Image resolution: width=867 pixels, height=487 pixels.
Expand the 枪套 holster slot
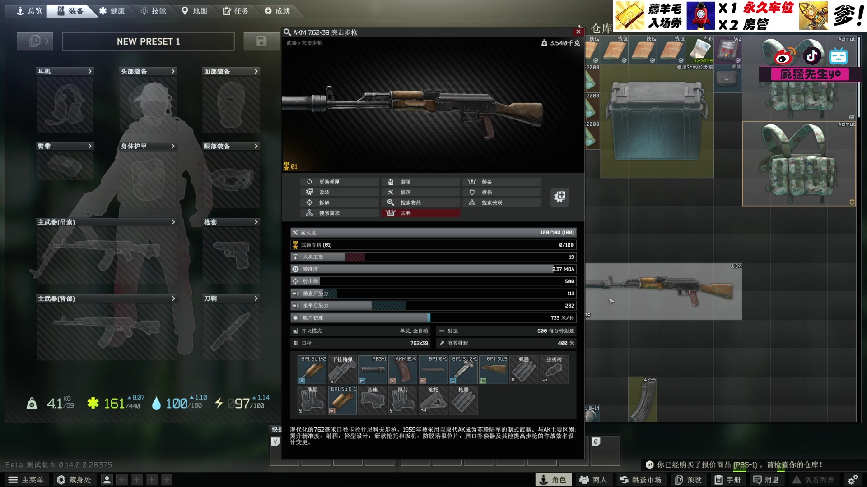click(231, 222)
